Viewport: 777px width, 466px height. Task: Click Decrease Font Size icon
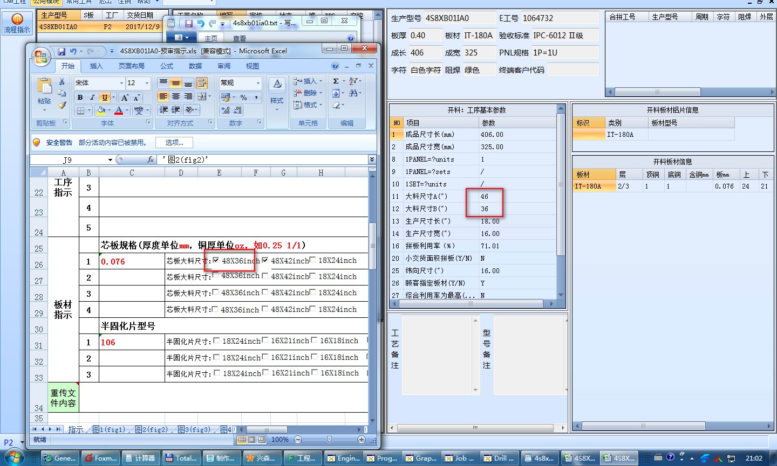pyautogui.click(x=137, y=98)
